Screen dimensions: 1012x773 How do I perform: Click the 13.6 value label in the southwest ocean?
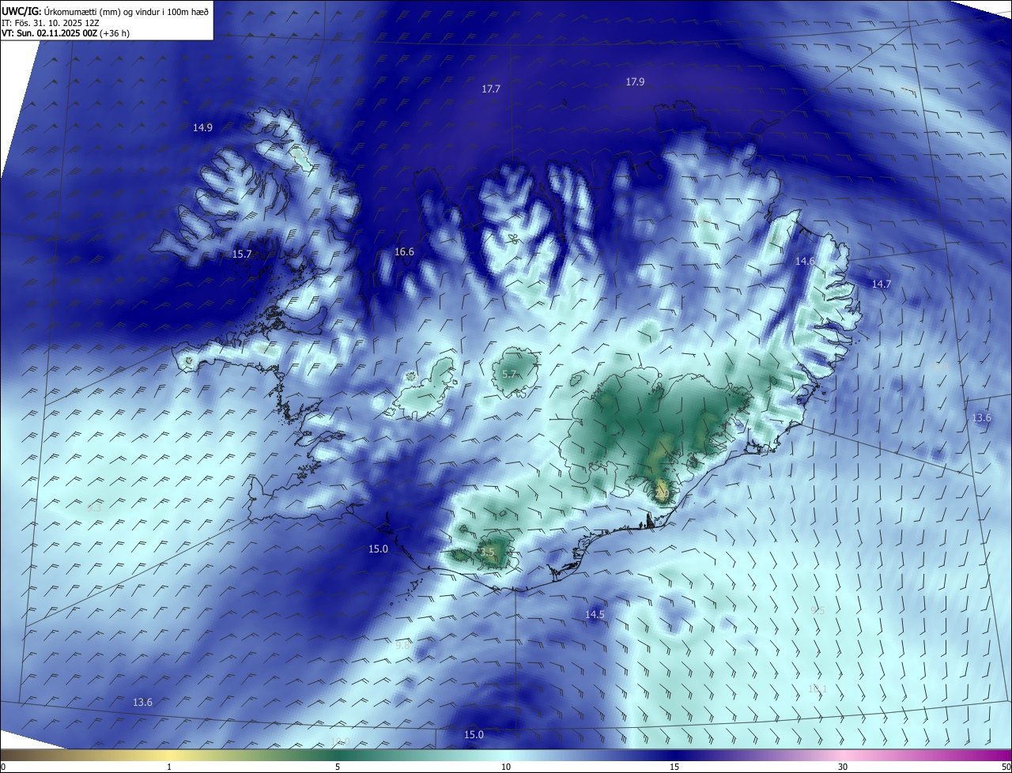tap(142, 703)
